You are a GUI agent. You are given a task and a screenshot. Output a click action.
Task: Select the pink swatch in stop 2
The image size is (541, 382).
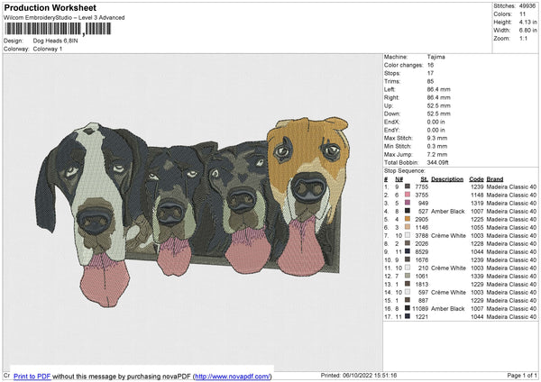(x=408, y=194)
